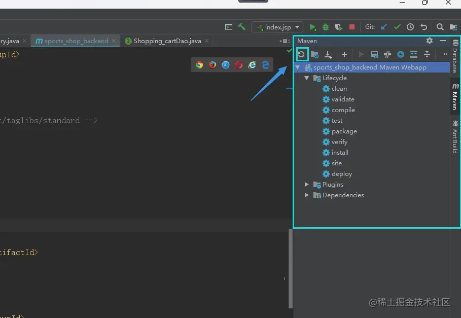Viewport: 461px width, 318px height.
Task: Stop the running process red square
Action: pos(352,27)
